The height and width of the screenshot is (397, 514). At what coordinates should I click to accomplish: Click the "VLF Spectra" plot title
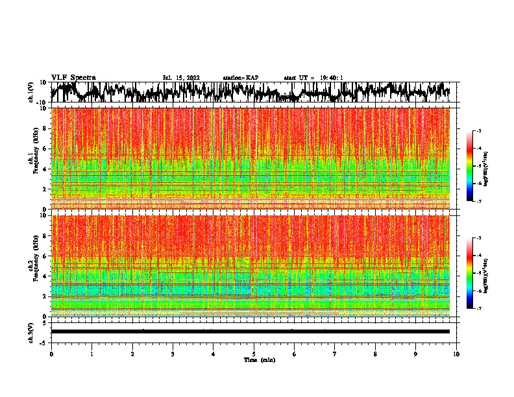pyautogui.click(x=73, y=78)
